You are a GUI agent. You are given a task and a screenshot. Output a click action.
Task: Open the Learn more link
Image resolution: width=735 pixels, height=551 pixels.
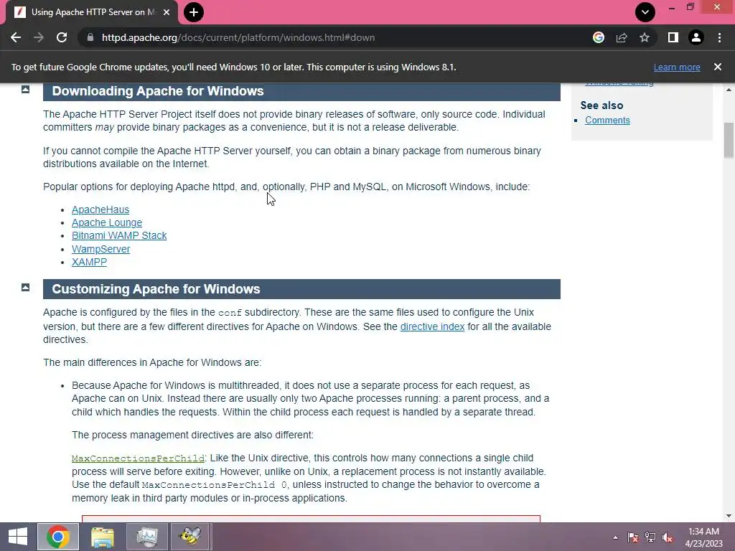tap(677, 67)
